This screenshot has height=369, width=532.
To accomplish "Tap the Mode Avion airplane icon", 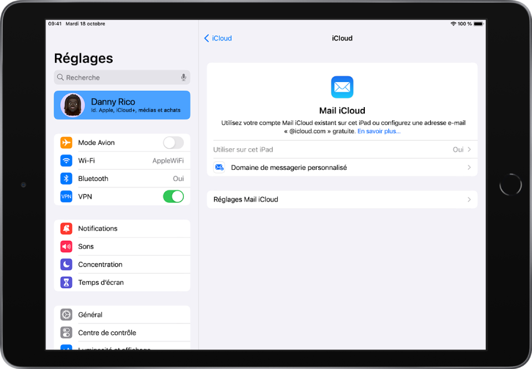I will tap(66, 143).
